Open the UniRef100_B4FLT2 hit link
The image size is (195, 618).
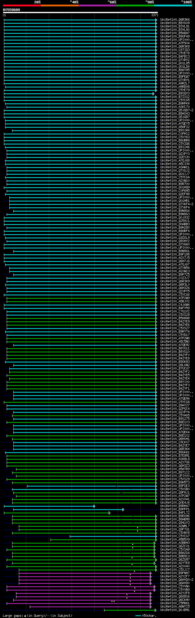pyautogui.click(x=175, y=513)
